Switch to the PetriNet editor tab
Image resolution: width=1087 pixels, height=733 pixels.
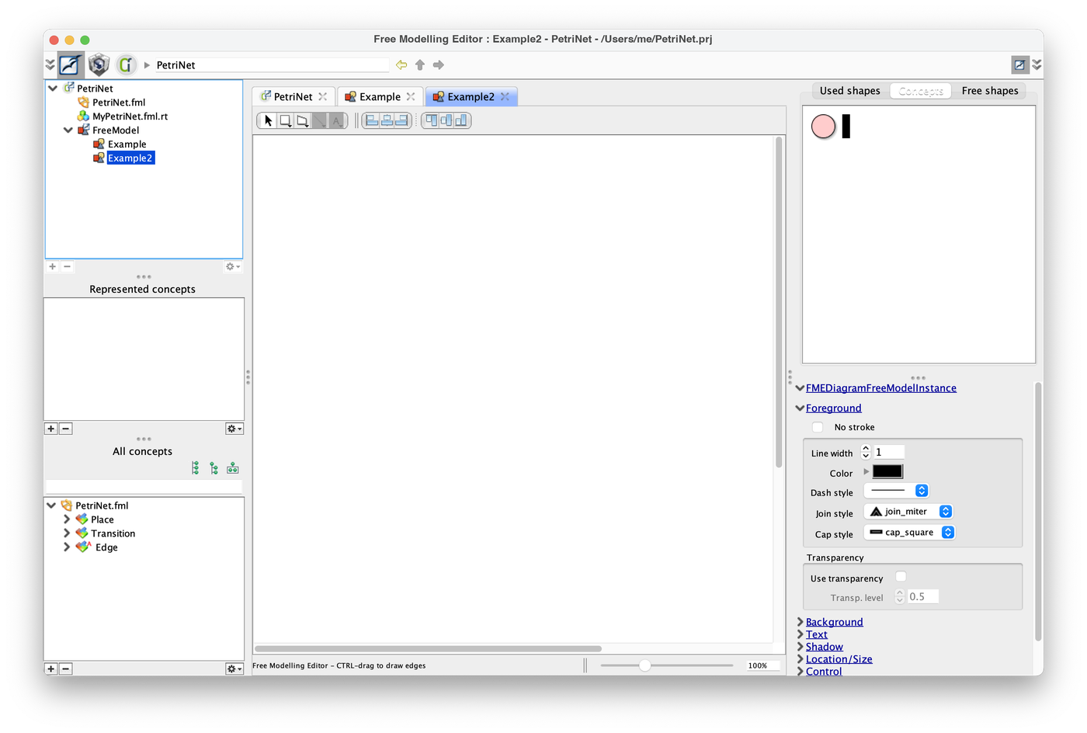pos(293,96)
